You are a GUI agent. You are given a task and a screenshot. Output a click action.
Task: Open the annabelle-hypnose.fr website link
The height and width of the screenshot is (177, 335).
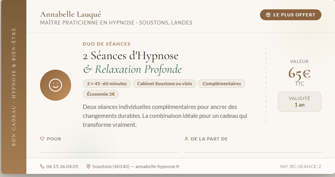(157, 166)
